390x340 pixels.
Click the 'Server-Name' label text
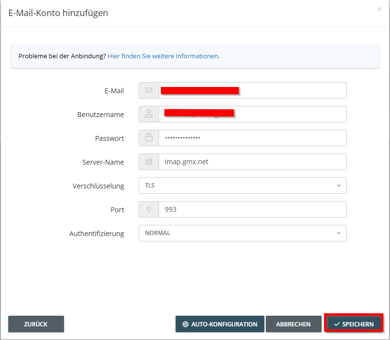(103, 162)
